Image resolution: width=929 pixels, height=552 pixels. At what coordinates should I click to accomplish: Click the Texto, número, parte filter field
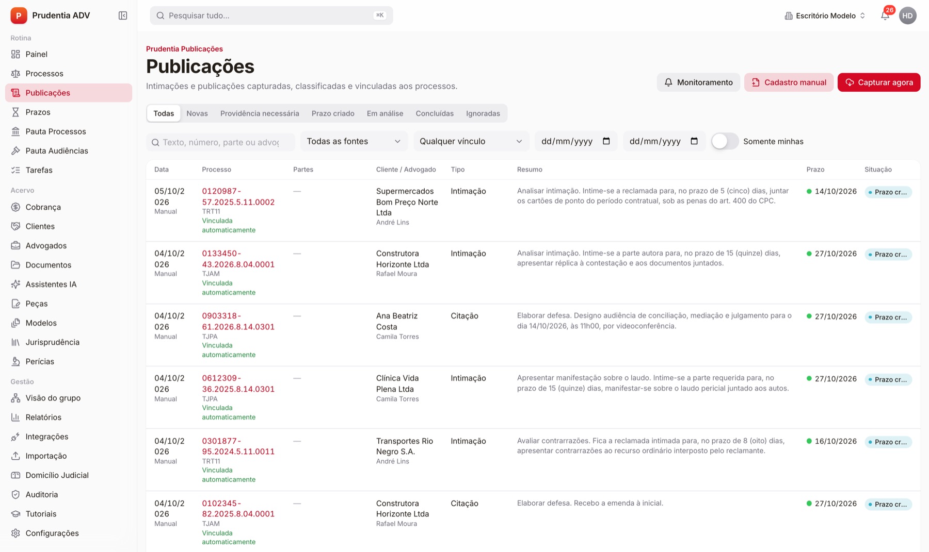click(220, 142)
